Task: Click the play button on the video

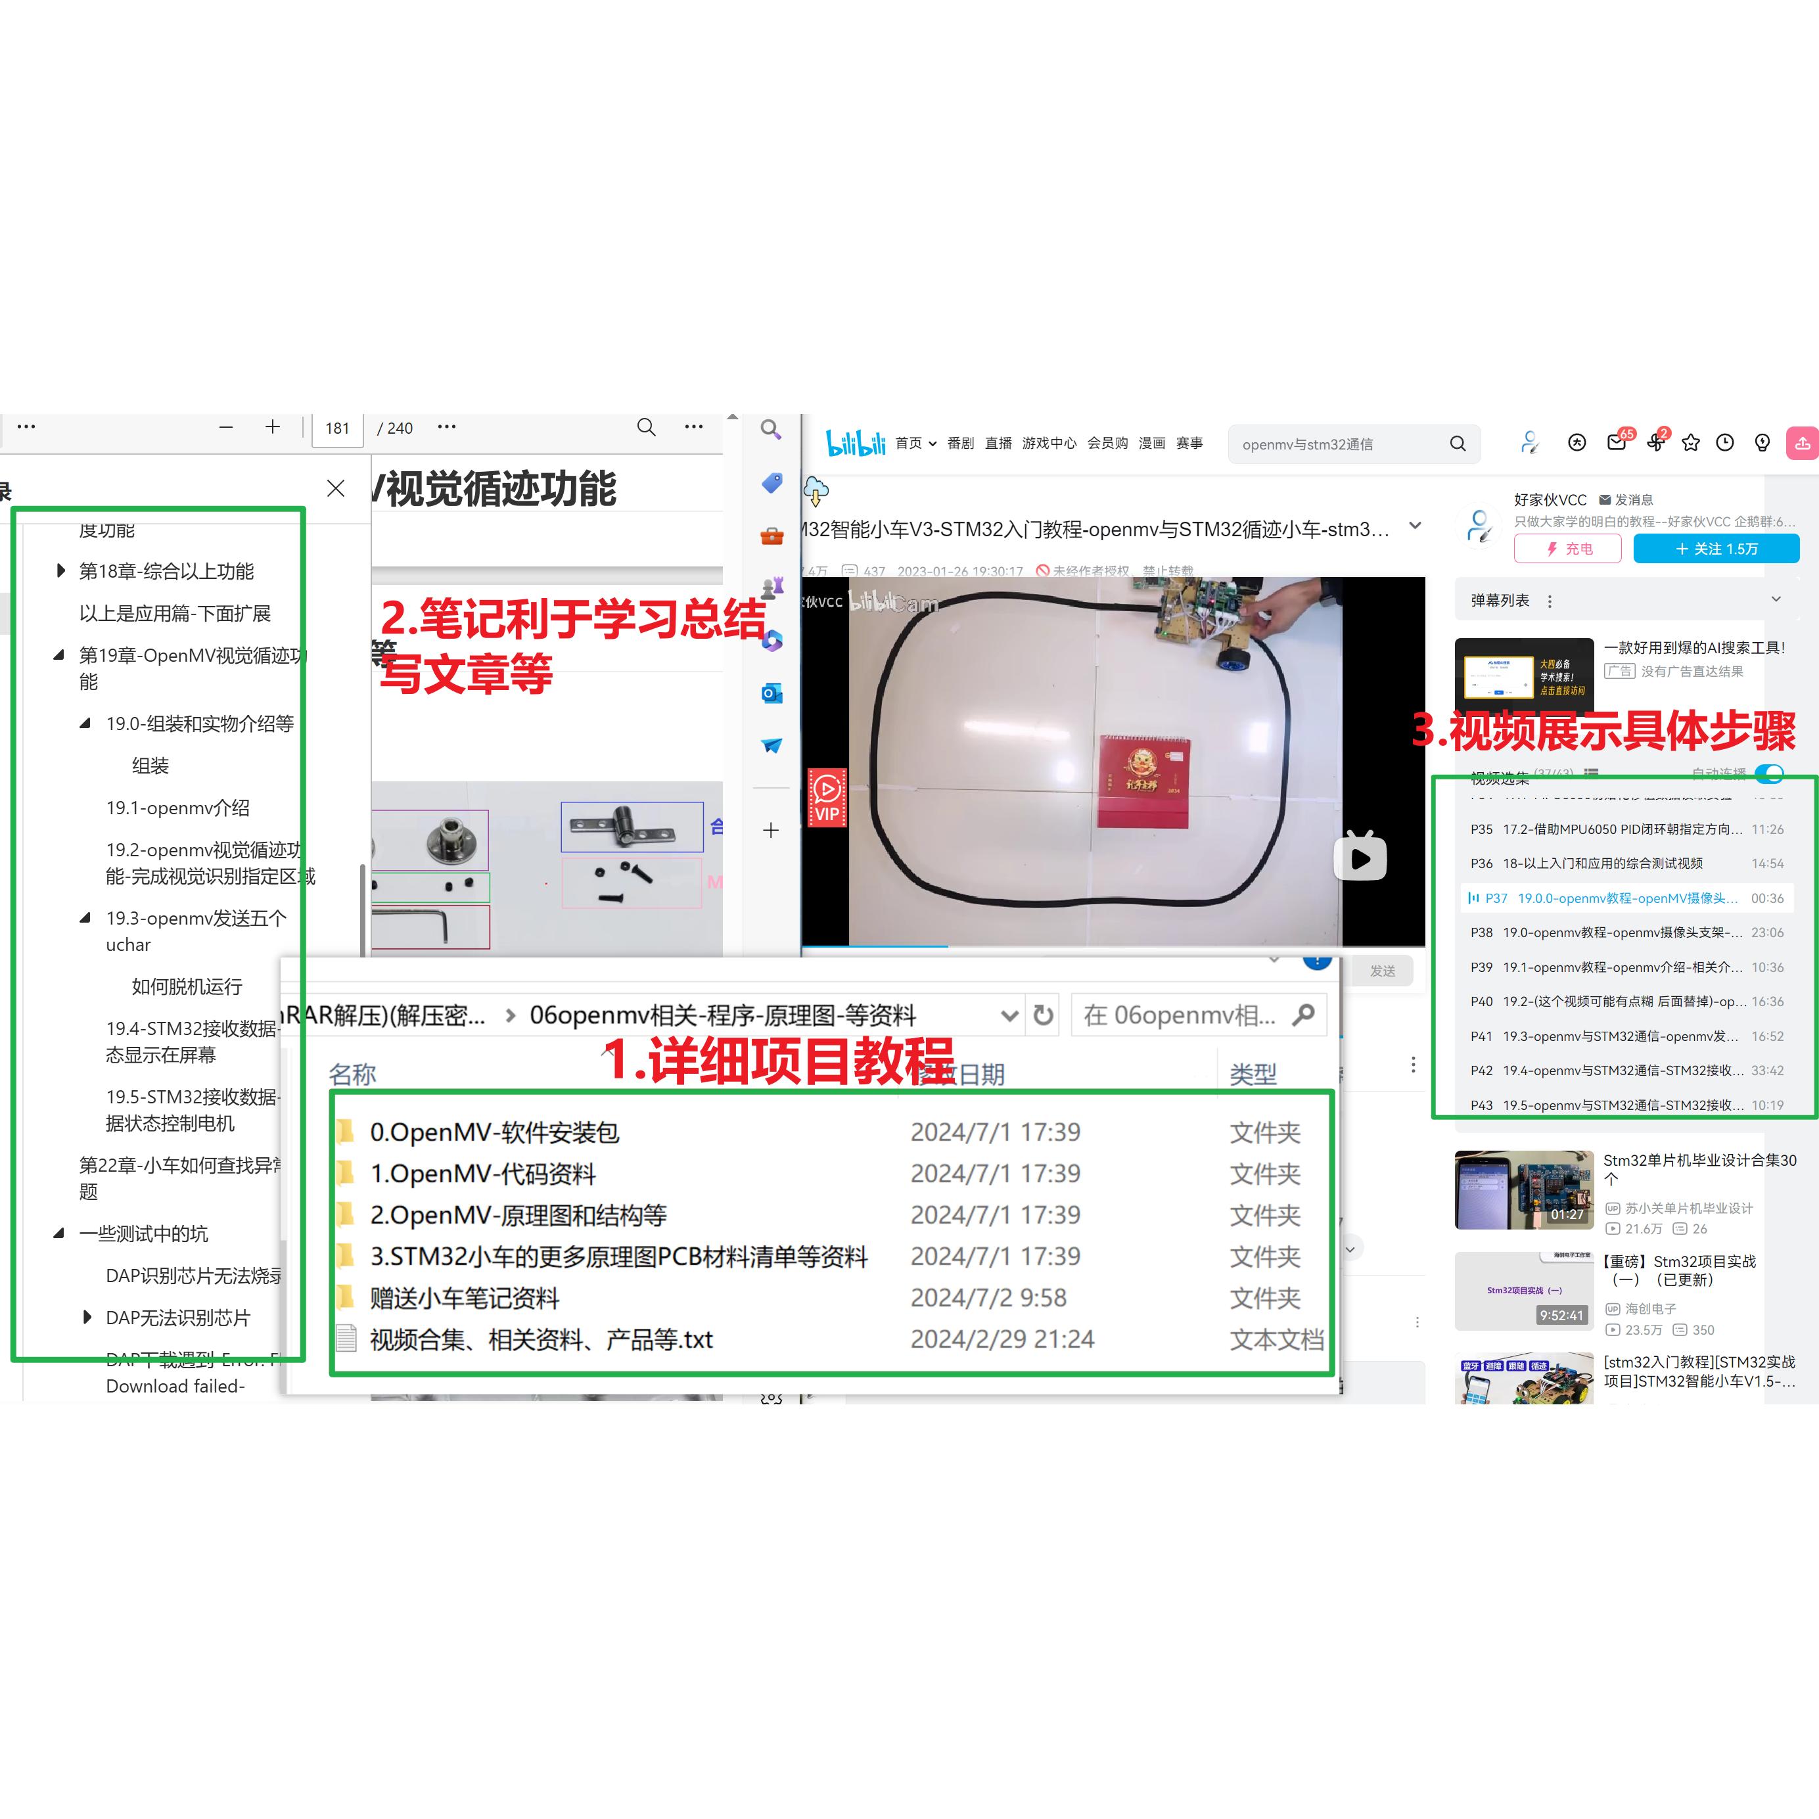Action: point(1360,857)
